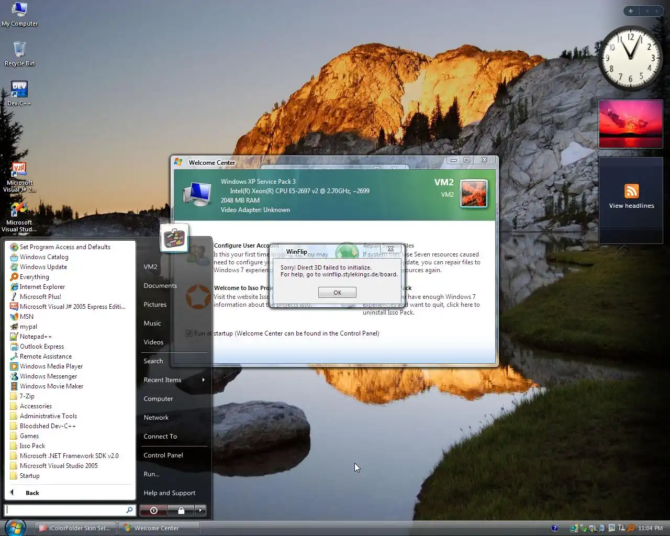Click the lock button in Start menu
This screenshot has width=670, height=536.
(181, 510)
